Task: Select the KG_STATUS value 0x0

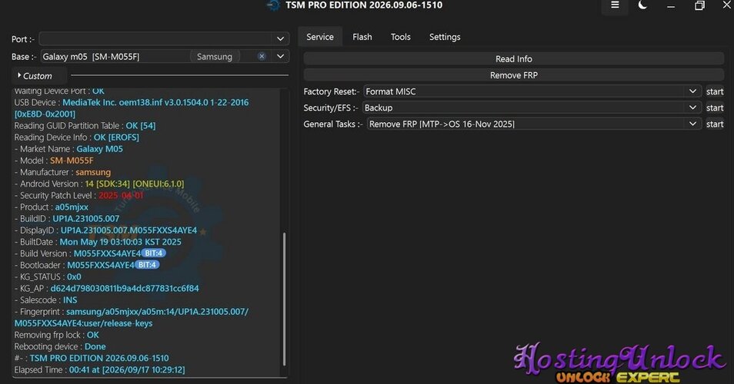Action: pos(74,276)
